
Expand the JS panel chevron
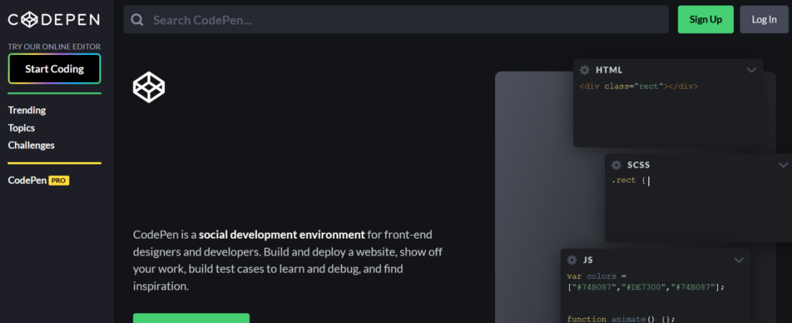[x=739, y=260]
